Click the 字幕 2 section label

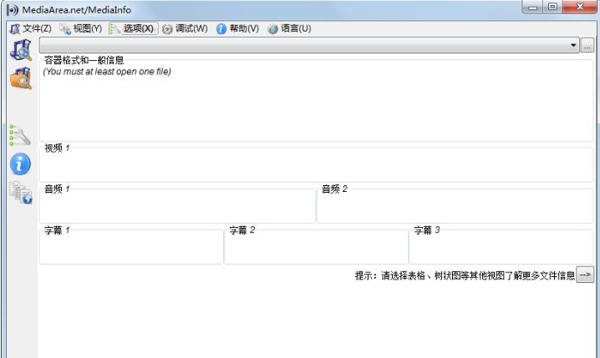242,230
